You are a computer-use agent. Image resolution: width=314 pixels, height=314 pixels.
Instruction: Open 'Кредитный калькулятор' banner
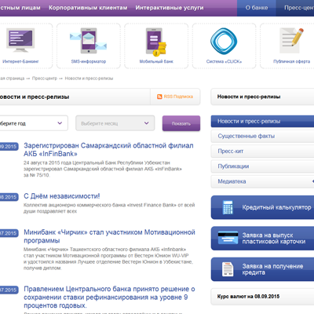262,207
